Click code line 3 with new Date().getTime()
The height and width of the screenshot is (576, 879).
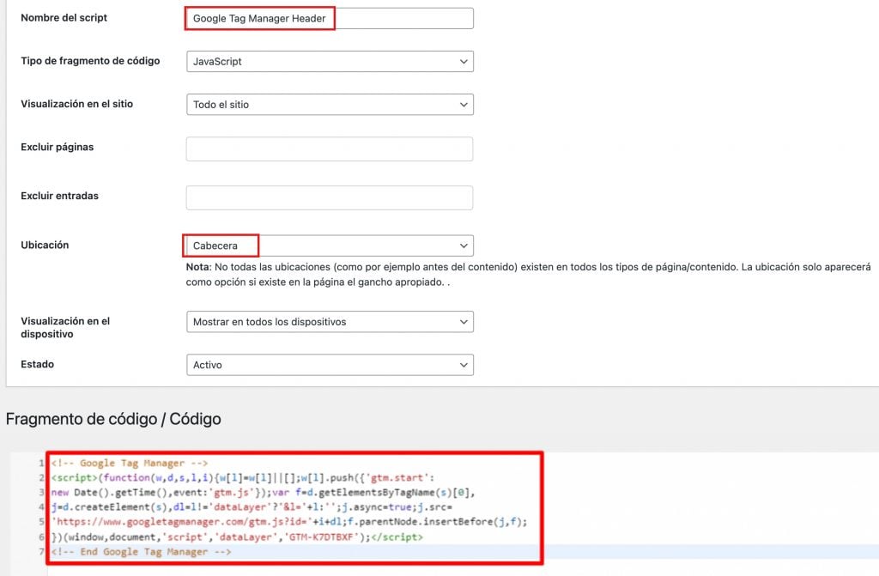[x=263, y=493]
